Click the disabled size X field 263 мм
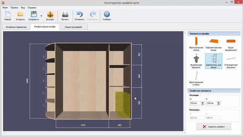Screen dimensions: 244x137 [x=197, y=118]
